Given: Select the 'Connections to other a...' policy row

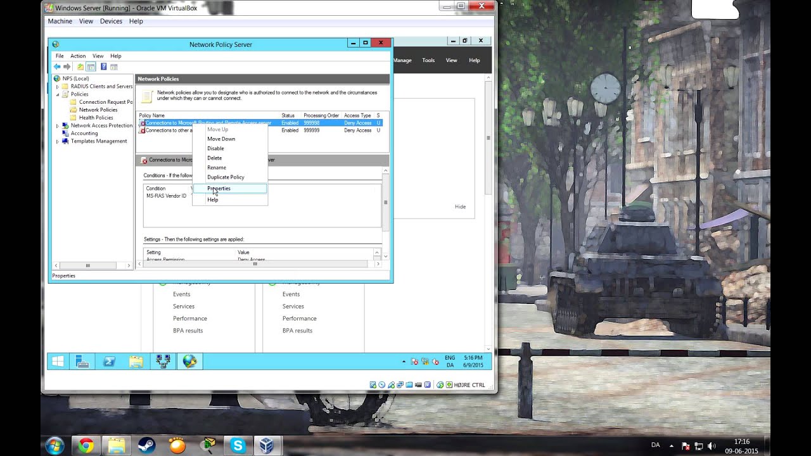Looking at the screenshot, I should (x=260, y=130).
